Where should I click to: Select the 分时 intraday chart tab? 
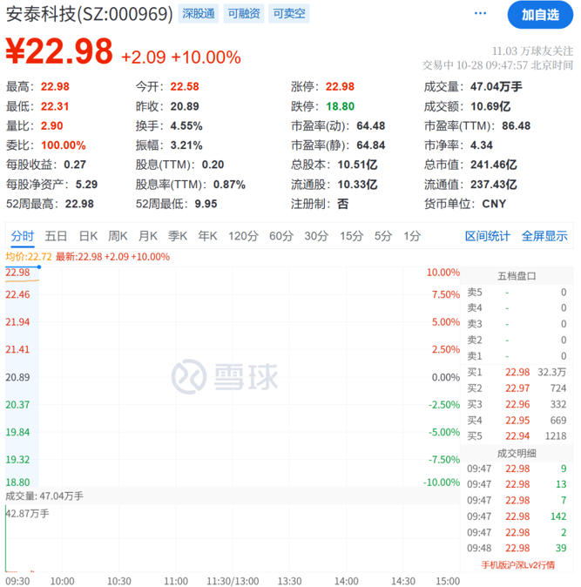[23, 236]
